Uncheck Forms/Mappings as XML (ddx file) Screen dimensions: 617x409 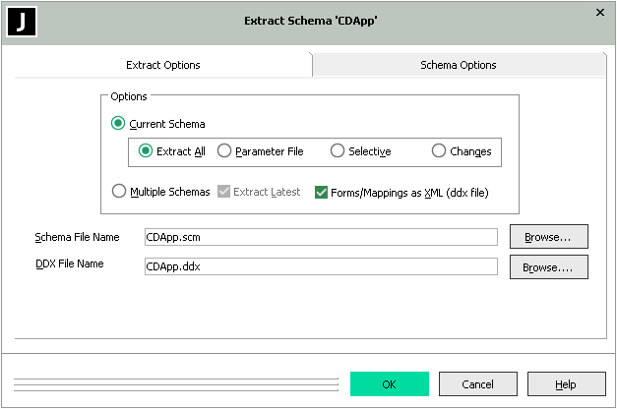(322, 192)
